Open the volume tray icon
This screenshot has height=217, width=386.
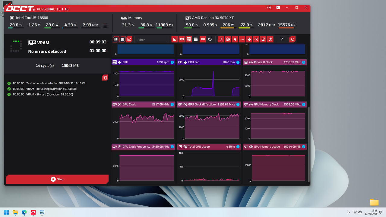360,212
